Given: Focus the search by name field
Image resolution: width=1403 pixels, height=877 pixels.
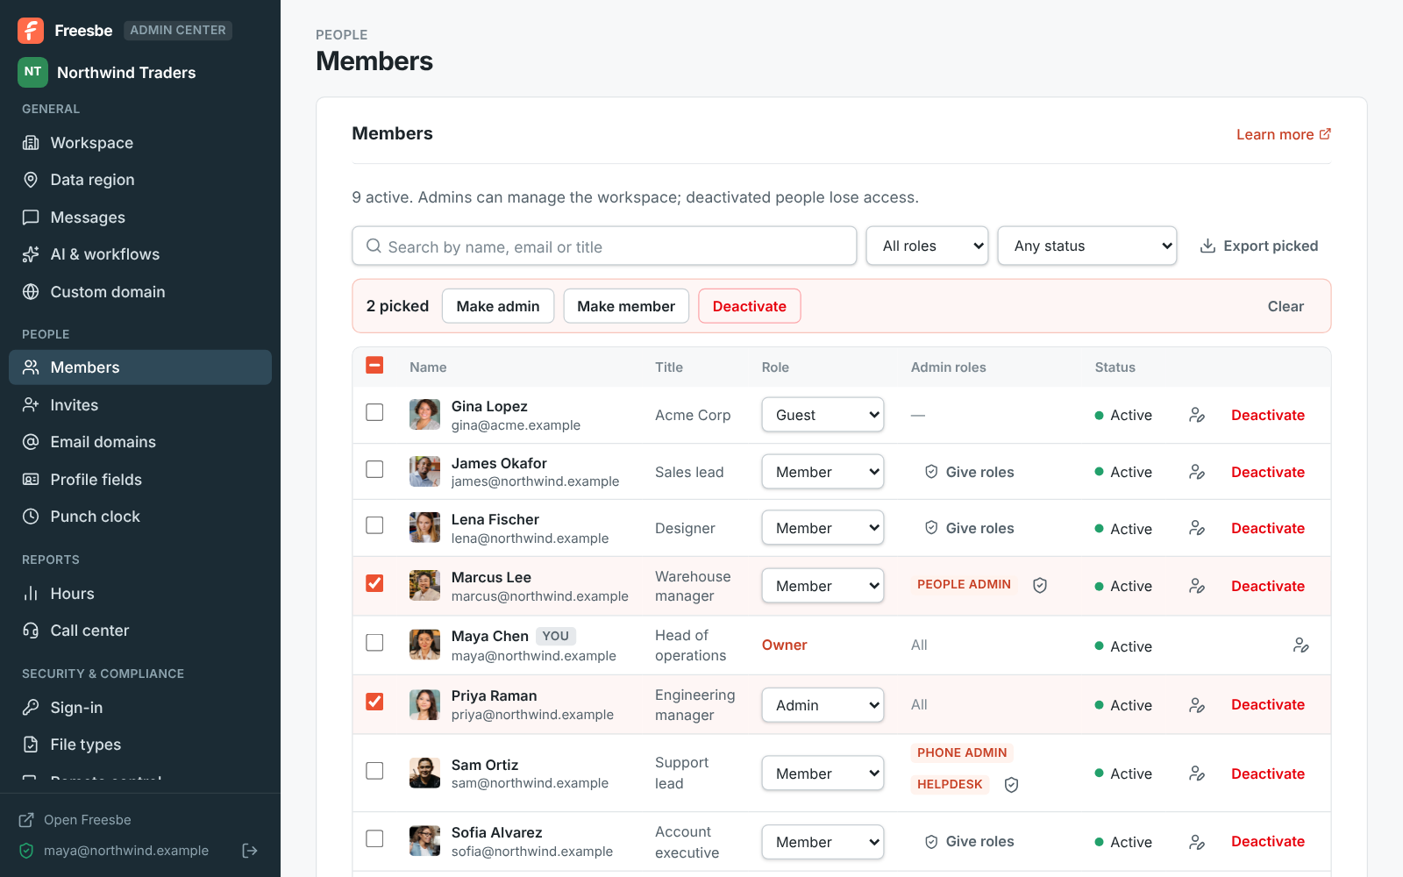Looking at the screenshot, I should (604, 246).
